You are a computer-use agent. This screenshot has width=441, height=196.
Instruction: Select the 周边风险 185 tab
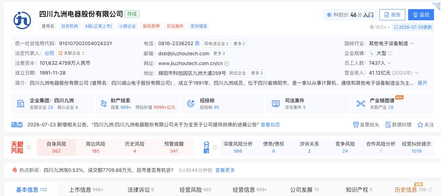[96, 147]
